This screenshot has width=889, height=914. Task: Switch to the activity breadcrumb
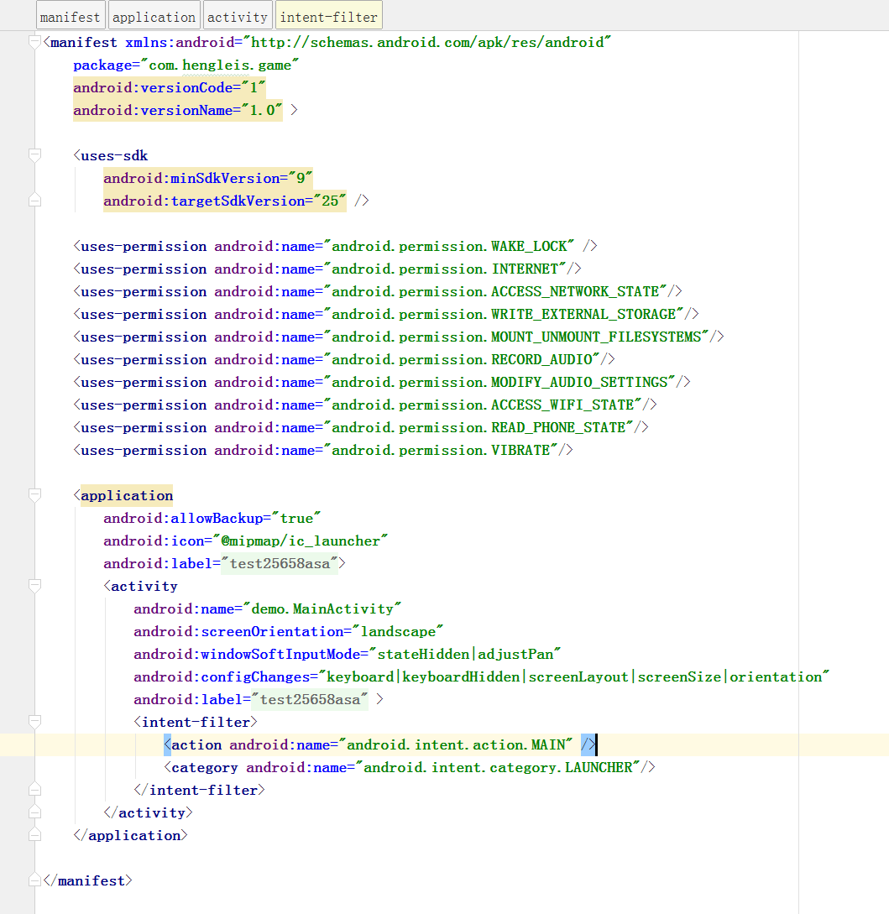click(x=237, y=17)
